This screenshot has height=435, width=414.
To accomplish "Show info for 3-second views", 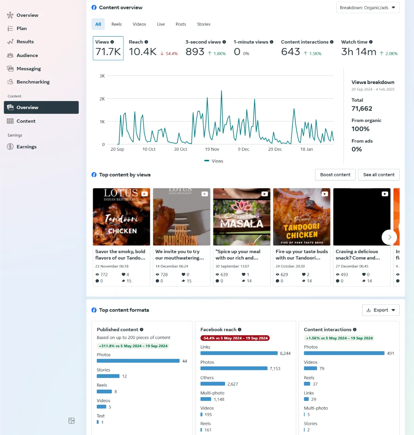I will coord(224,42).
